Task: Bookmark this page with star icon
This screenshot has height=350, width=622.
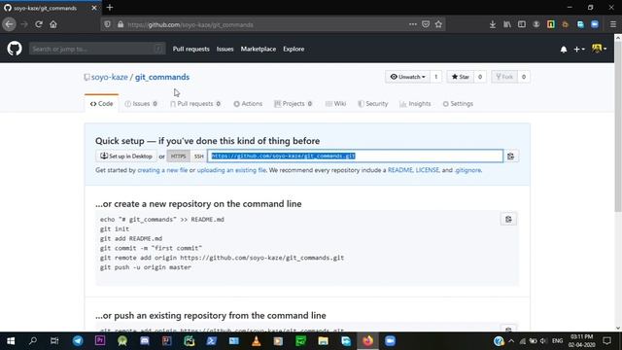Action: click(x=438, y=24)
